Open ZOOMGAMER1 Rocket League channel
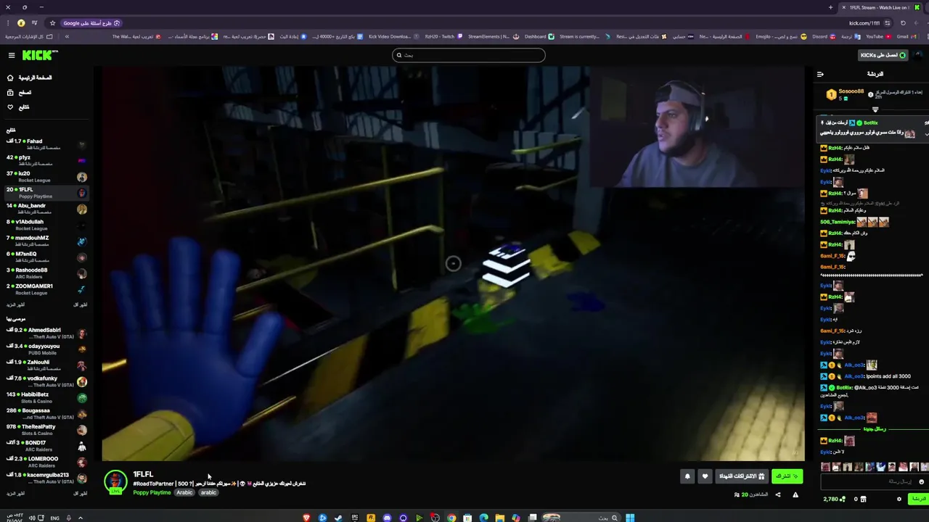This screenshot has width=929, height=522. (x=46, y=289)
